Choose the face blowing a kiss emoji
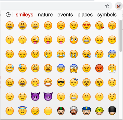Screen dimensions: 123x120 click(x=99, y=25)
